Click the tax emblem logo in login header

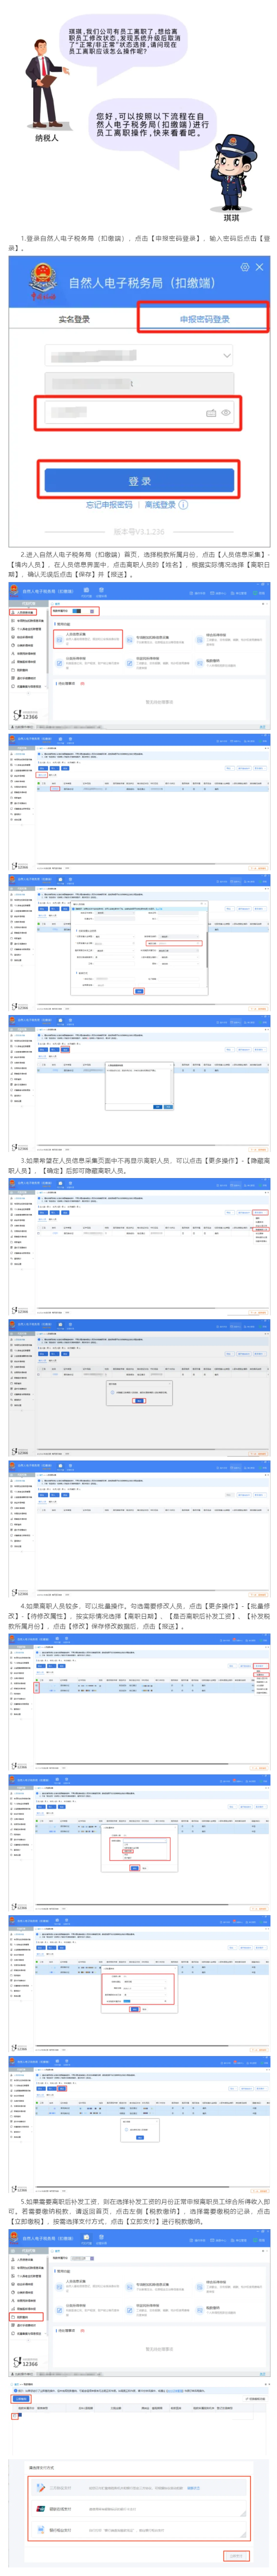point(44,281)
